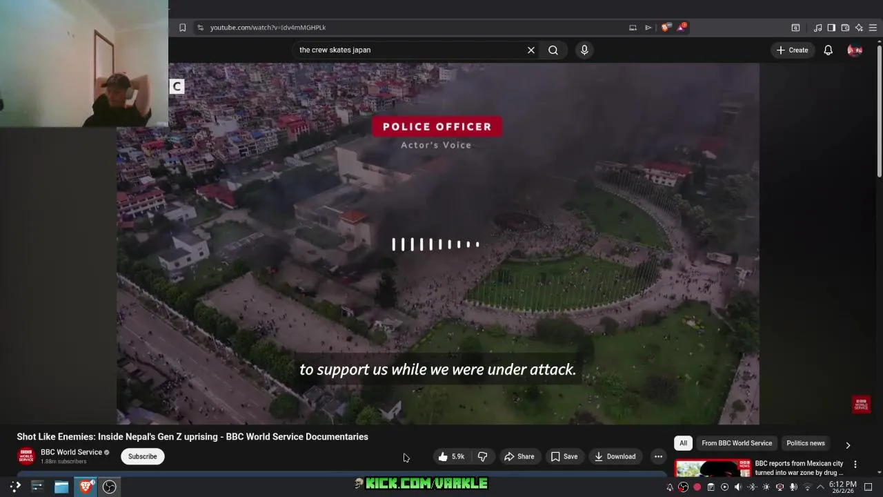Screen dimensions: 883x497
Task: Click the BBC World Service watermark in the video
Action: tap(861, 405)
